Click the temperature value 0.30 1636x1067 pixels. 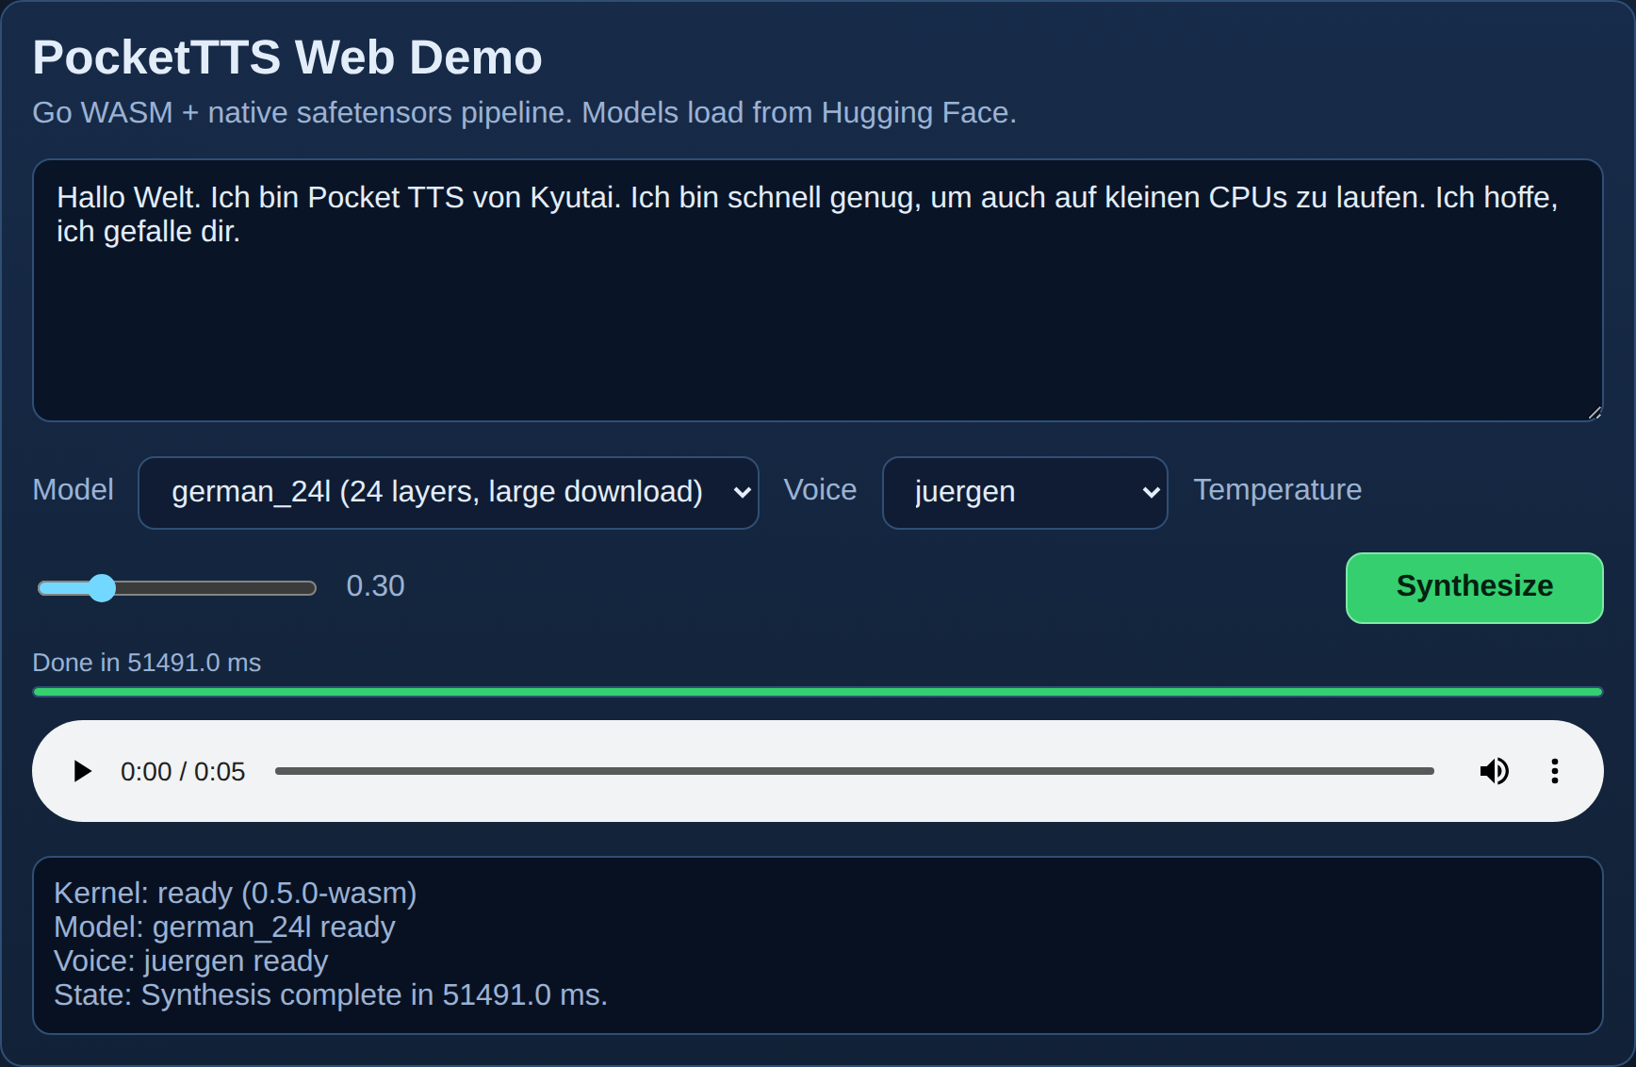click(375, 586)
